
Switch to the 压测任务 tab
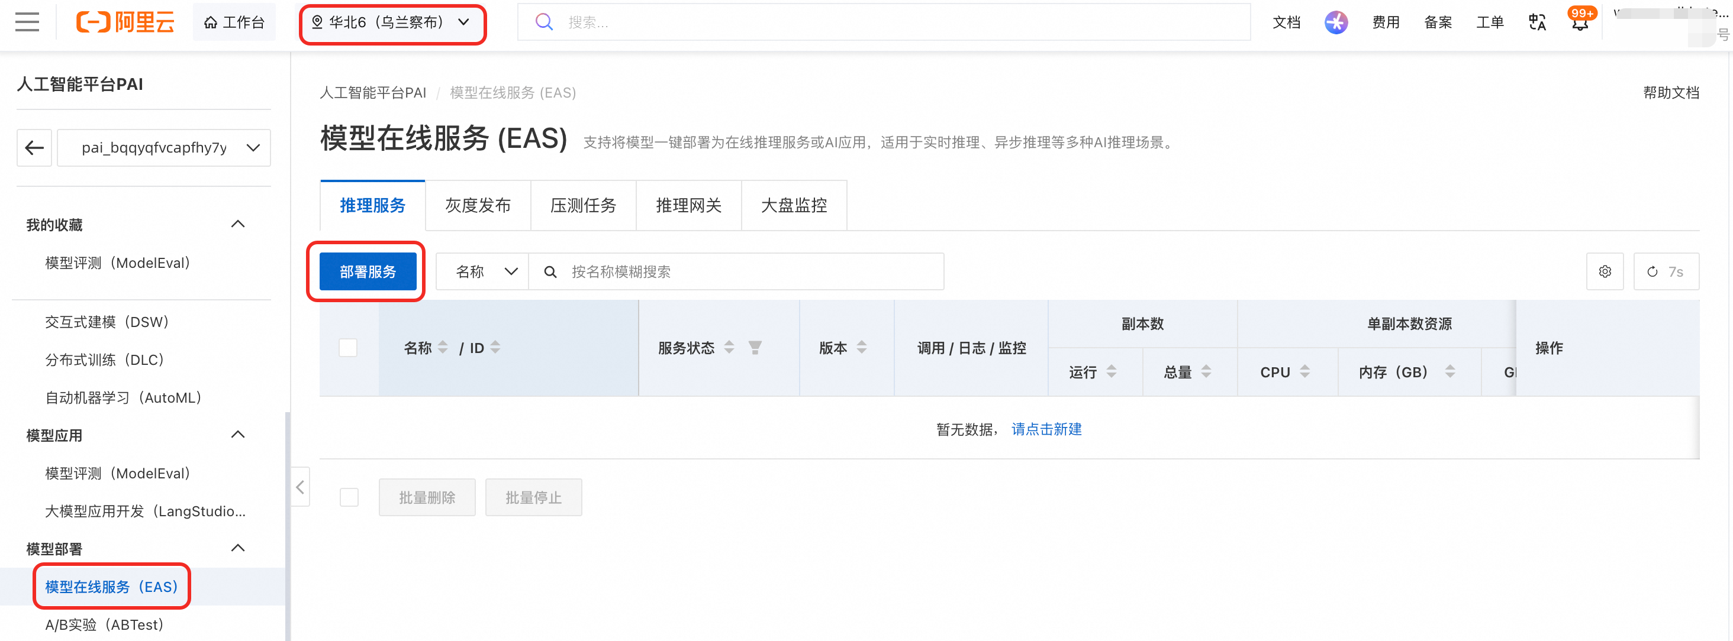pos(583,206)
